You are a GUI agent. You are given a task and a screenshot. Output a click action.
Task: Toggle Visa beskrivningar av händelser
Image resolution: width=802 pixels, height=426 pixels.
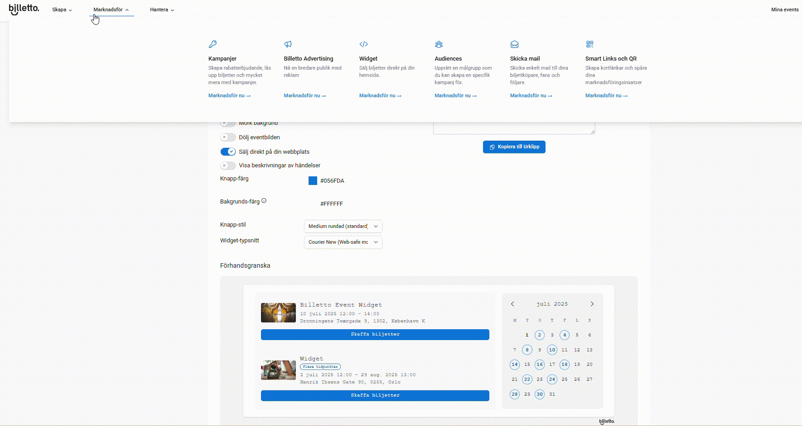tap(228, 166)
